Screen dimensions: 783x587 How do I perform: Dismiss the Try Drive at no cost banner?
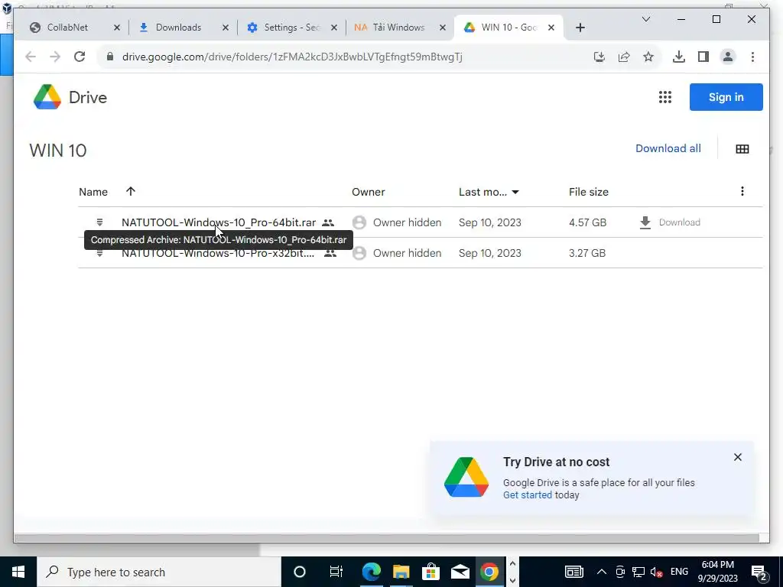[x=738, y=457]
